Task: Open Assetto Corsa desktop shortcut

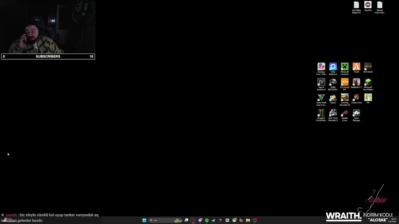Action: (344, 115)
